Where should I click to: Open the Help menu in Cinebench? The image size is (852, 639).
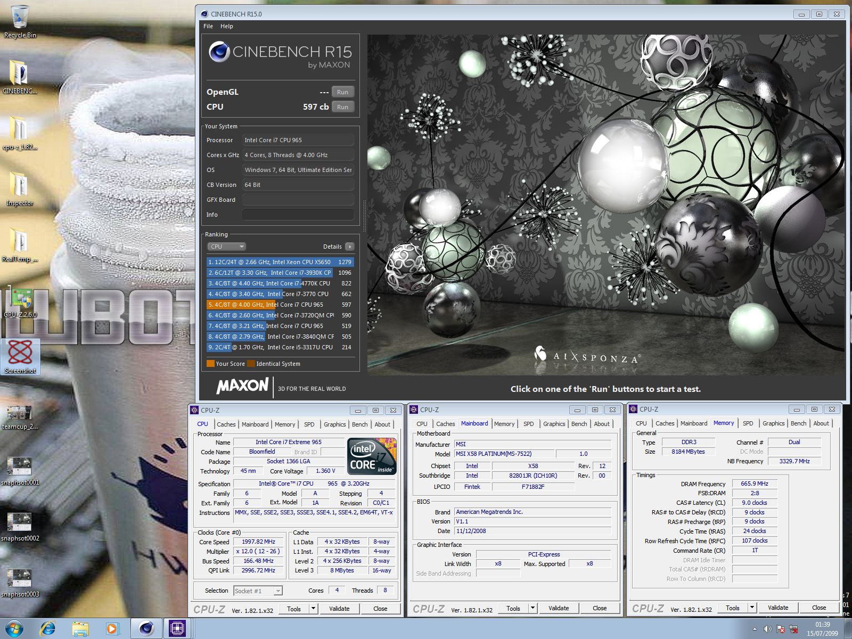pyautogui.click(x=227, y=26)
